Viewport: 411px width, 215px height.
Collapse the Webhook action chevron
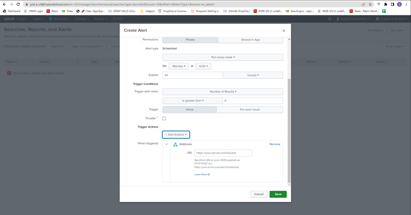point(166,144)
